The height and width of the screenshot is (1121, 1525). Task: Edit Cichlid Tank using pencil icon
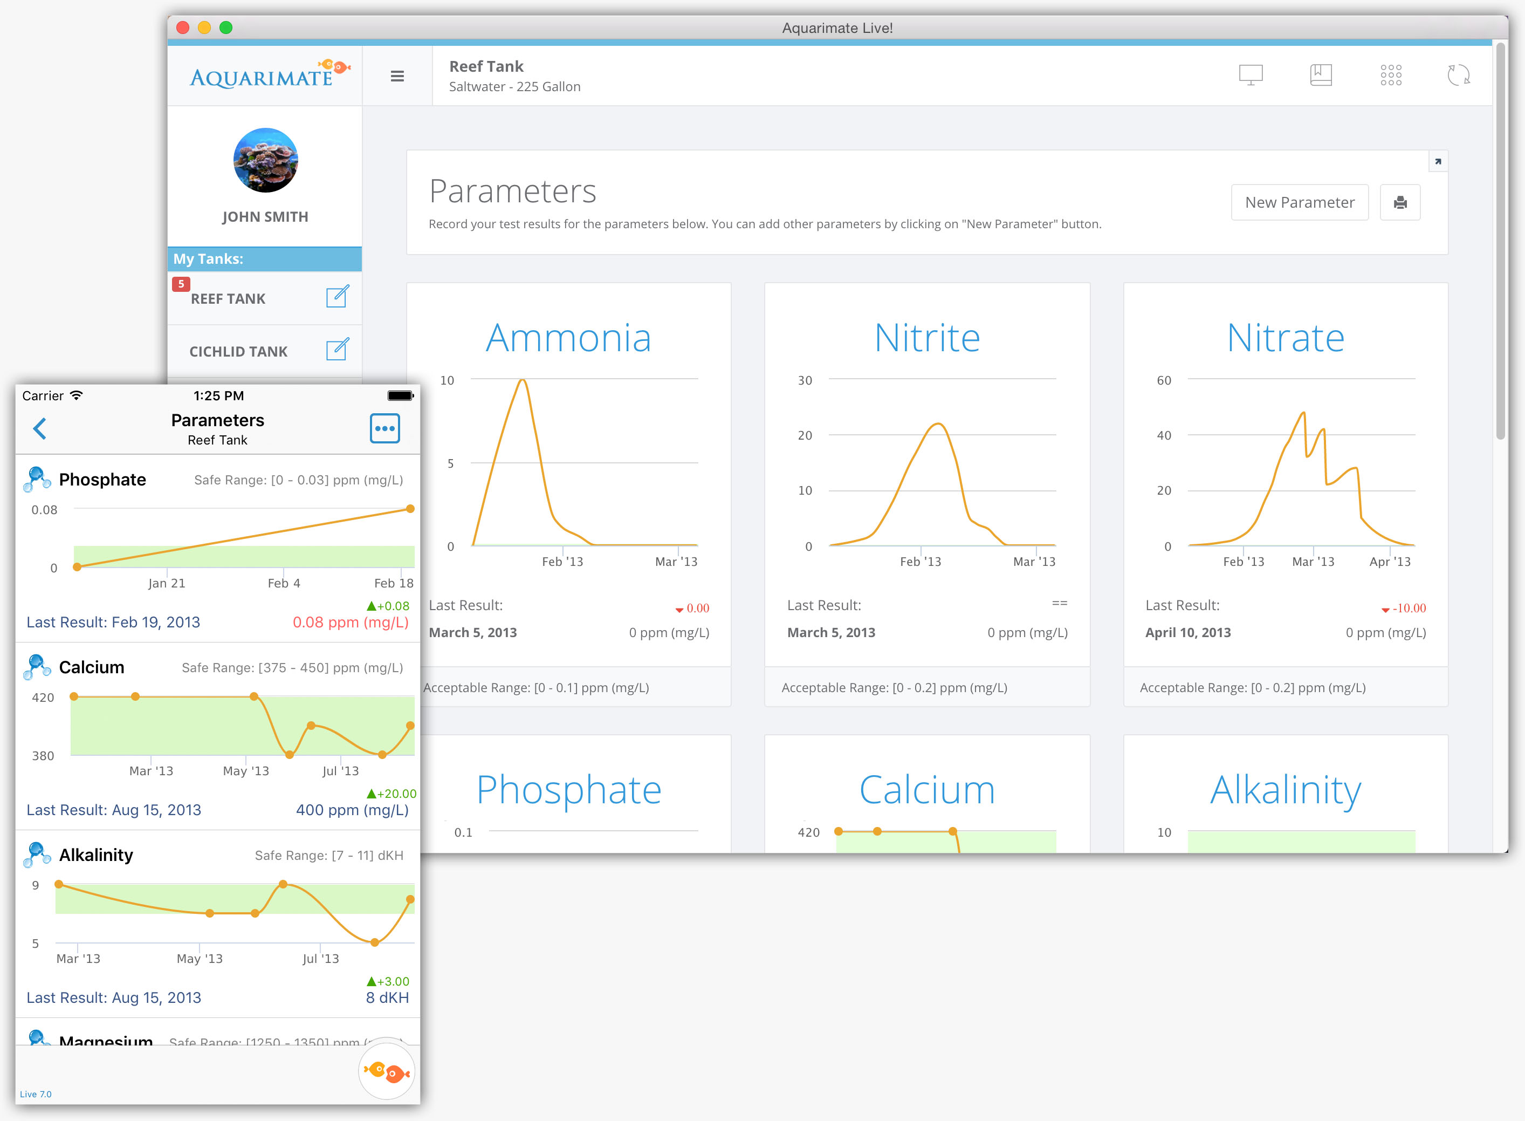point(337,350)
